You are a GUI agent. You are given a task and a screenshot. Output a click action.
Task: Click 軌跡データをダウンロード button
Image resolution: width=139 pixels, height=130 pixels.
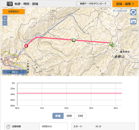(93, 4)
